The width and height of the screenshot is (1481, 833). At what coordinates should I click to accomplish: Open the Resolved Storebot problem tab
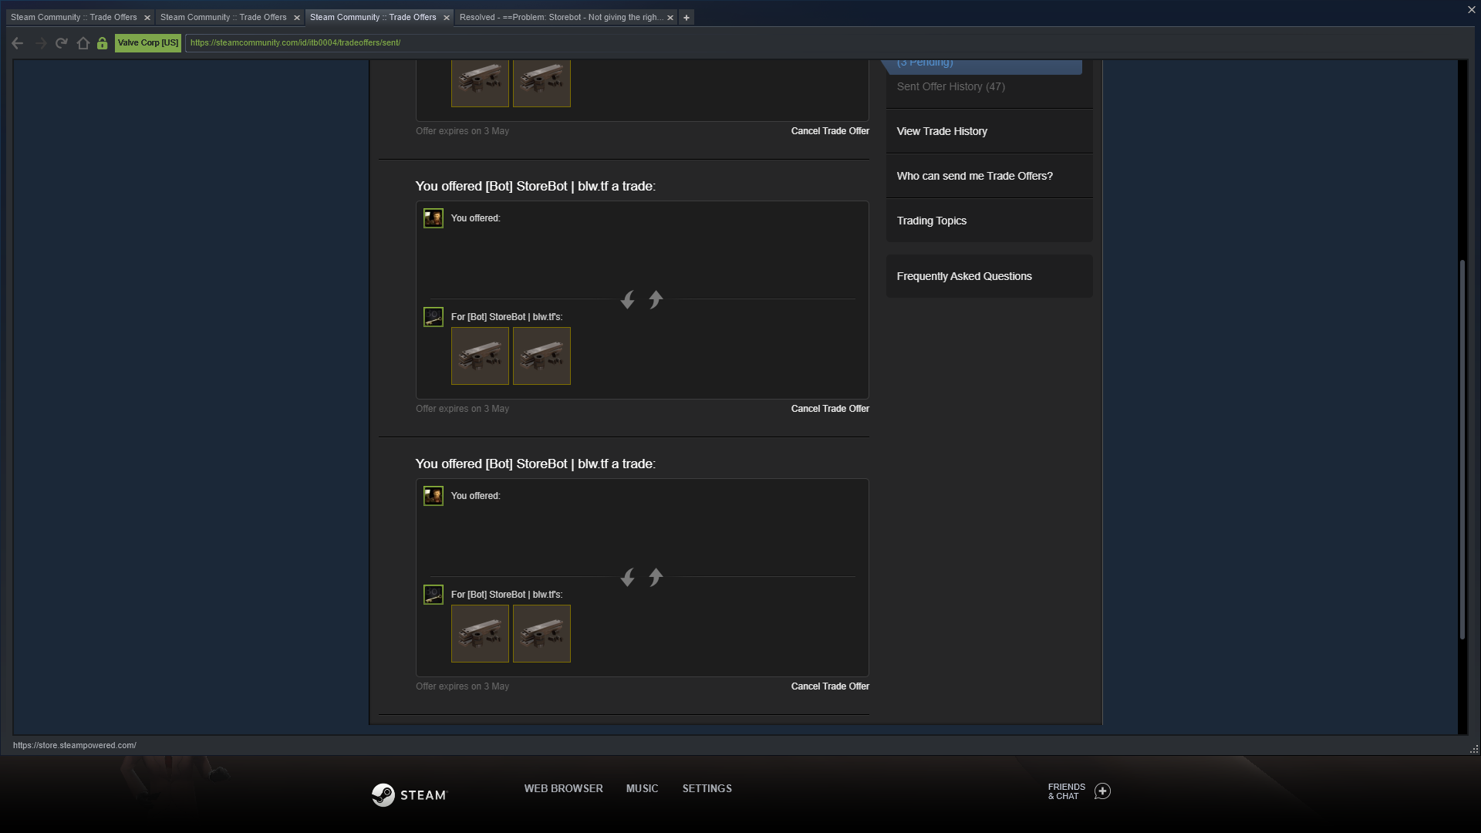point(561,17)
